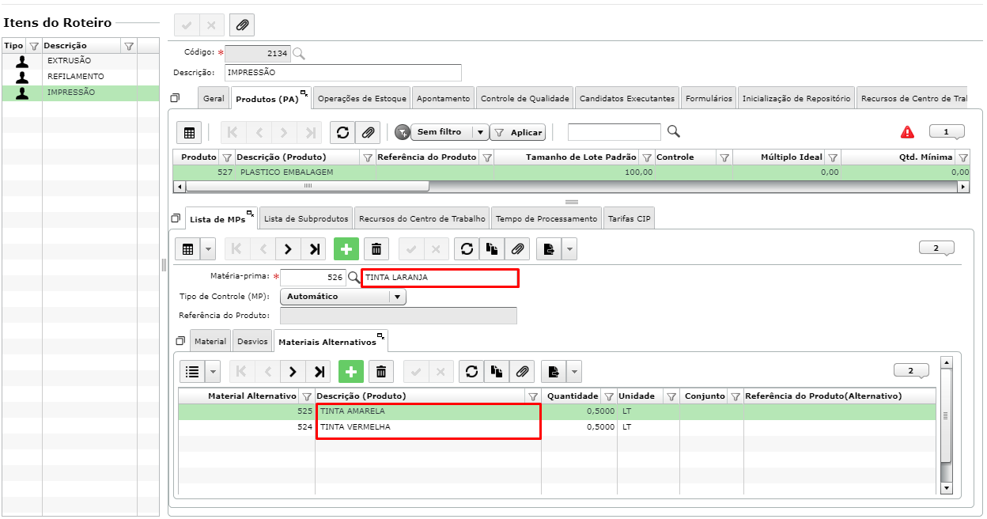Toggle grid view icon in Produtos toolbar
The height and width of the screenshot is (519, 987).
189,133
